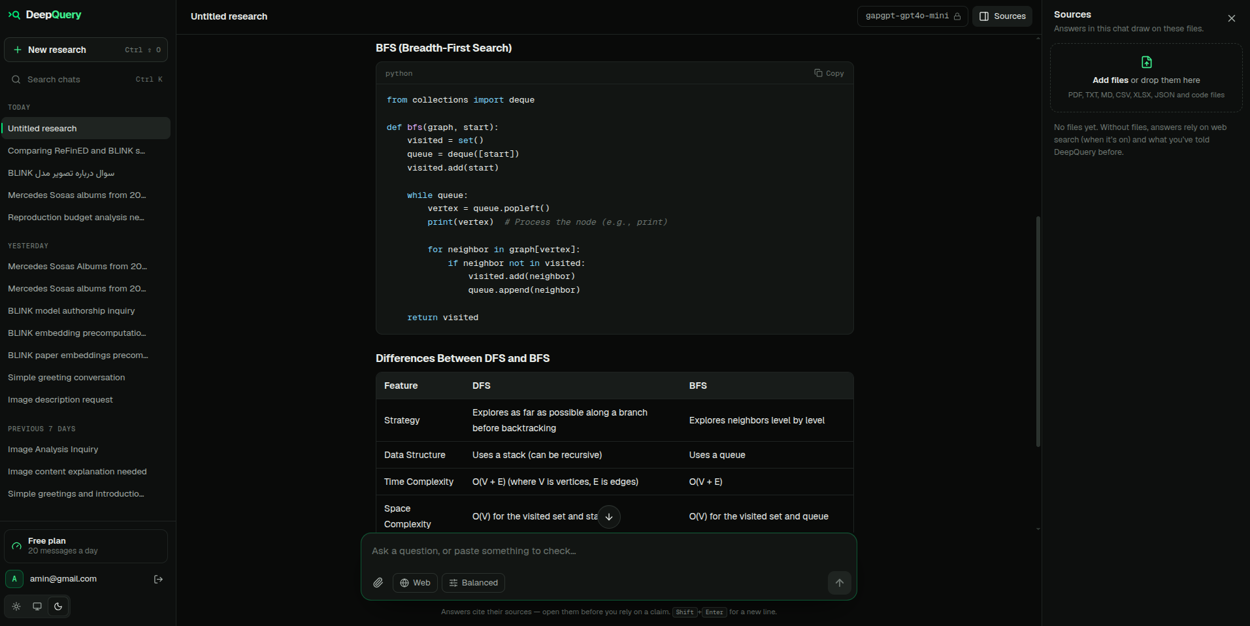
Task: Close the Sources side panel
Action: click(x=1231, y=18)
